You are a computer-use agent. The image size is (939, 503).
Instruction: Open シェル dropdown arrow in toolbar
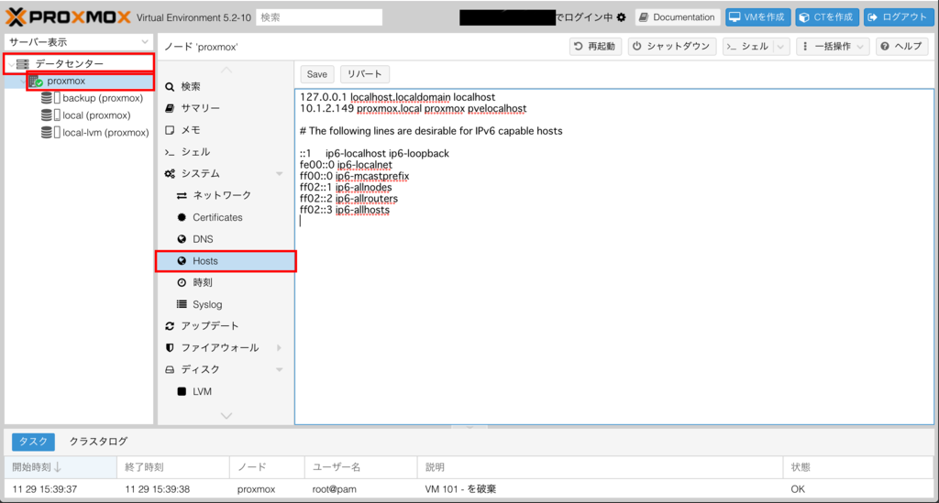coord(781,46)
